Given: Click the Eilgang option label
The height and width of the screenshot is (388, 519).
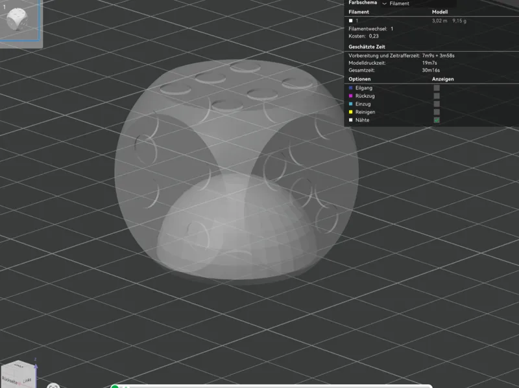Looking at the screenshot, I should [x=364, y=88].
